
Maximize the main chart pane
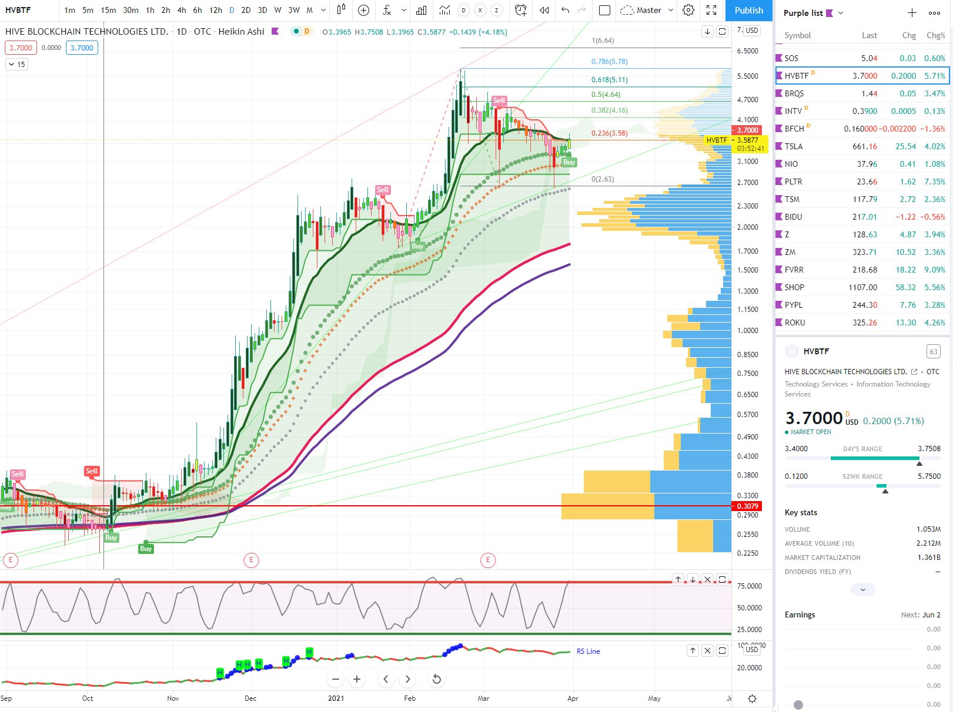pos(723,32)
